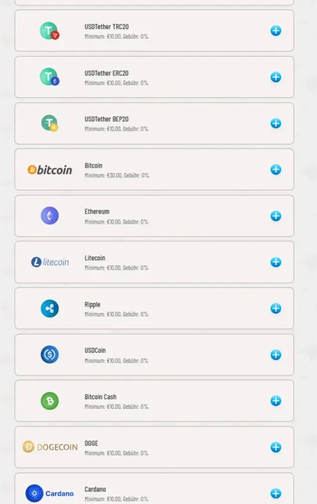Click the USDTether BEP20 coin icon

coord(49,123)
